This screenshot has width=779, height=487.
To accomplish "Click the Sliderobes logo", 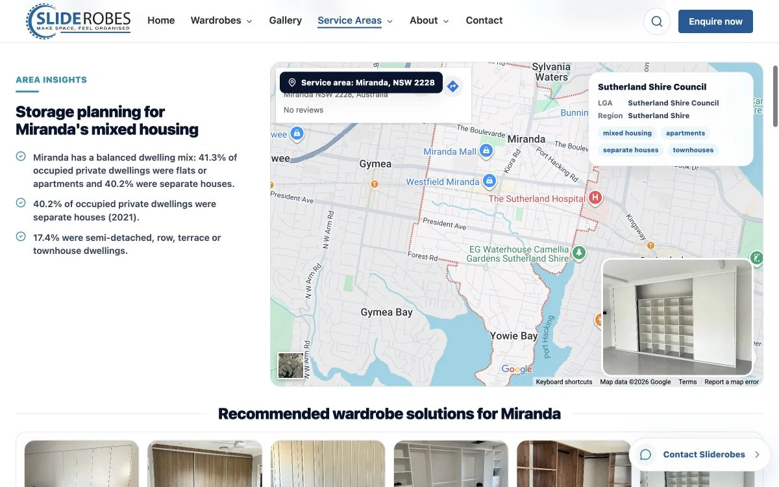I will pyautogui.click(x=78, y=21).
